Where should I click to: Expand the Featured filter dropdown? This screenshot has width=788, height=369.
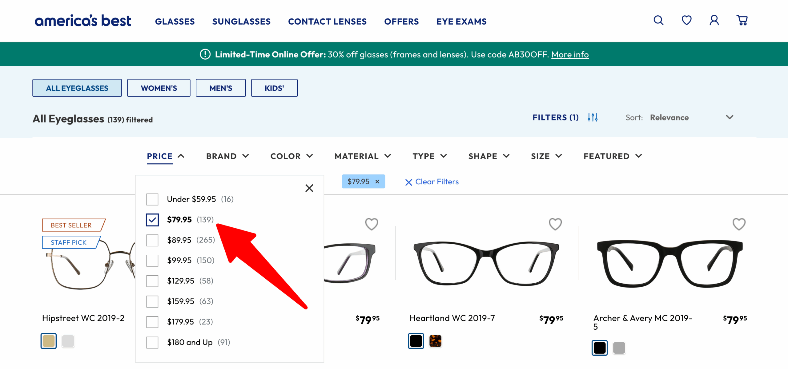pos(613,156)
